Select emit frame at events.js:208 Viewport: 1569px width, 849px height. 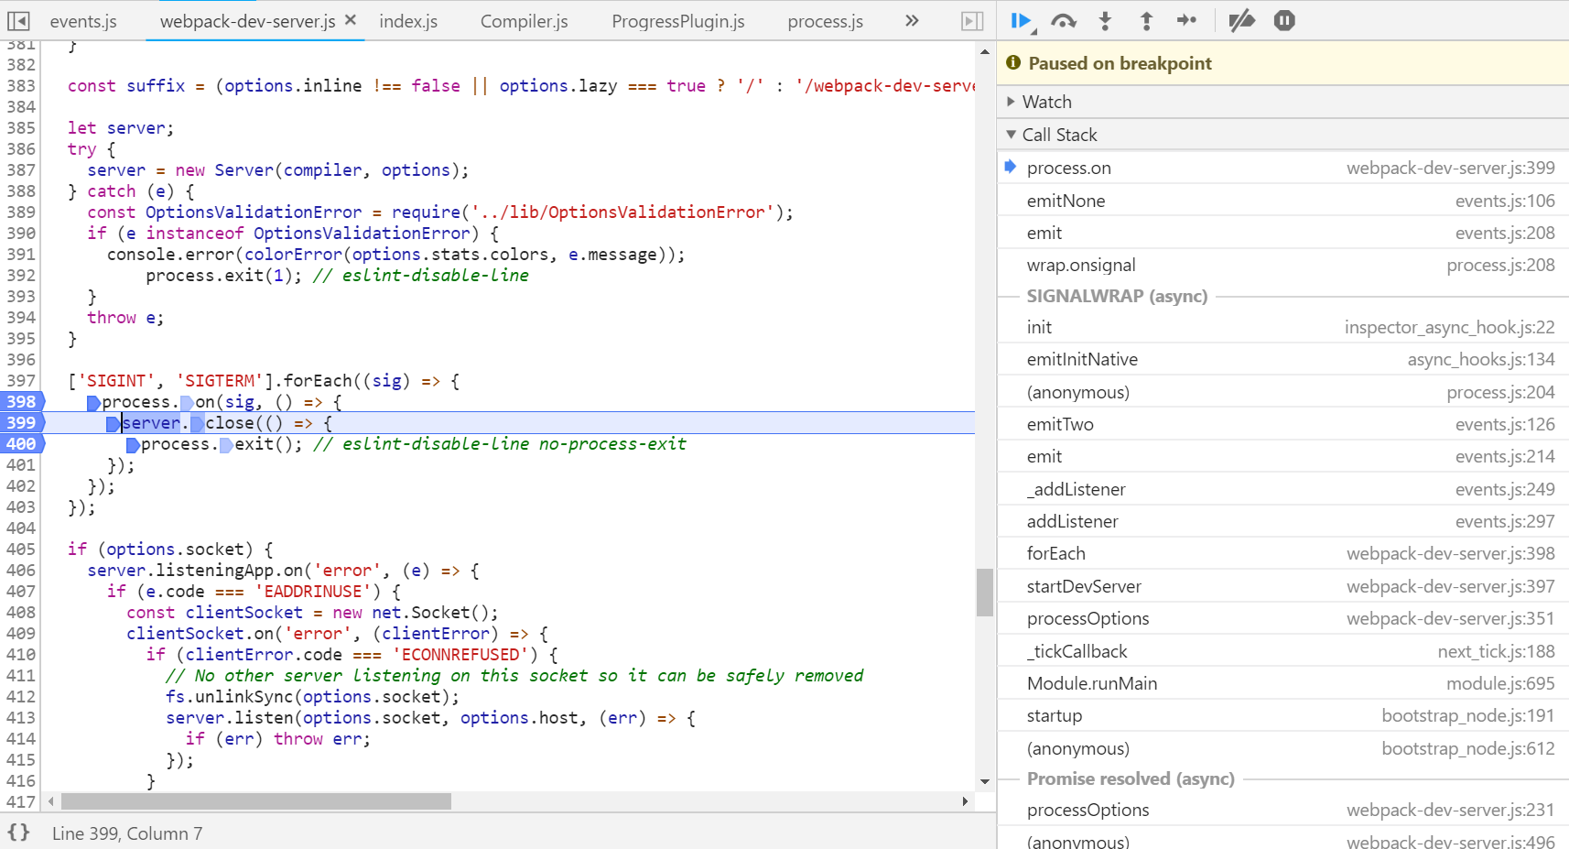1282,233
